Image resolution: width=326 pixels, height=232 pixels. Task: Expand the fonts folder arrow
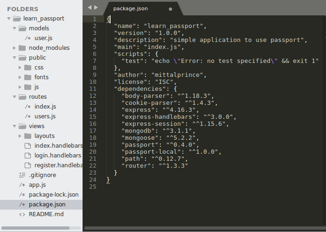(x=20, y=77)
